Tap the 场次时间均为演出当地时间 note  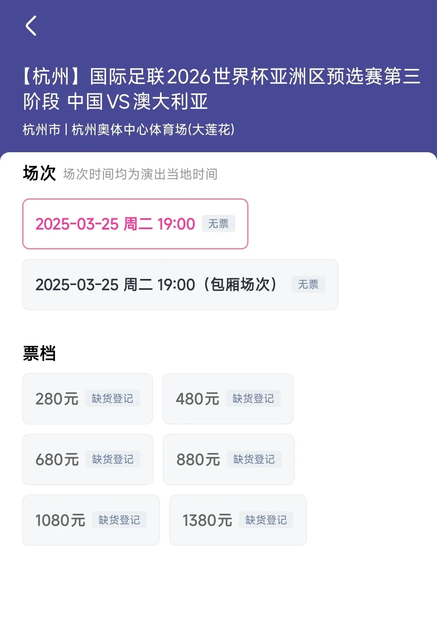tap(140, 174)
